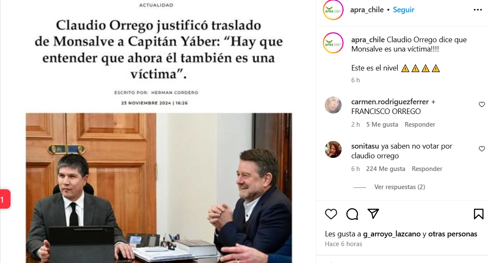Open comment field via speech bubble icon

[352, 214]
